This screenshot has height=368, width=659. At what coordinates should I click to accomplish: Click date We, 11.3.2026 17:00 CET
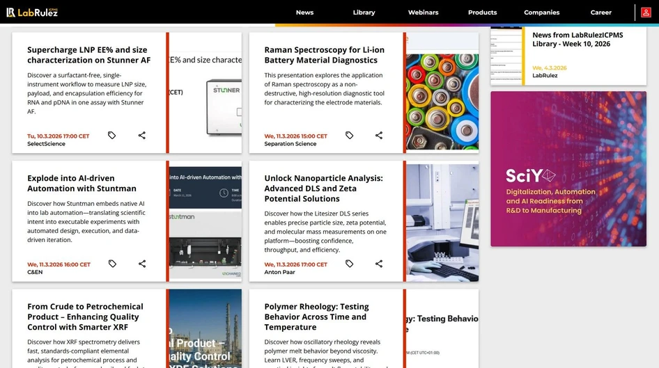(295, 264)
